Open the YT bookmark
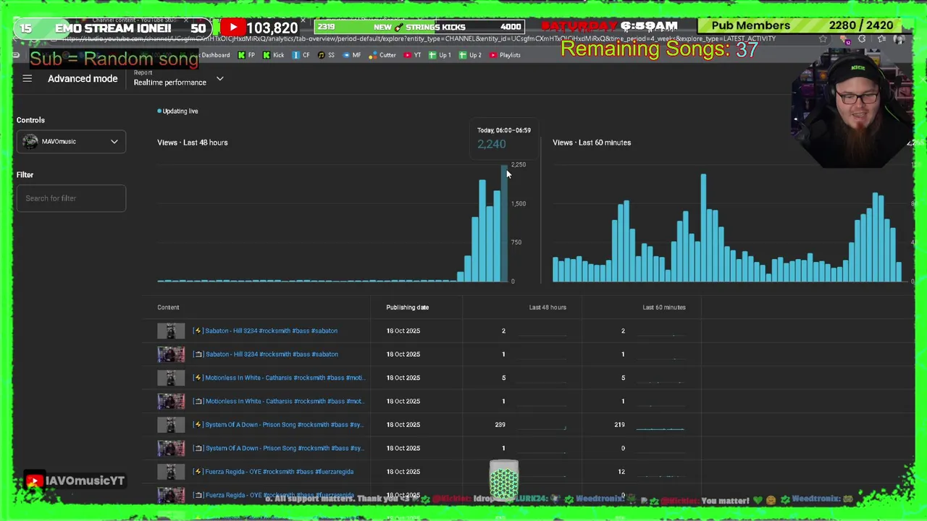The width and height of the screenshot is (927, 521). (413, 55)
